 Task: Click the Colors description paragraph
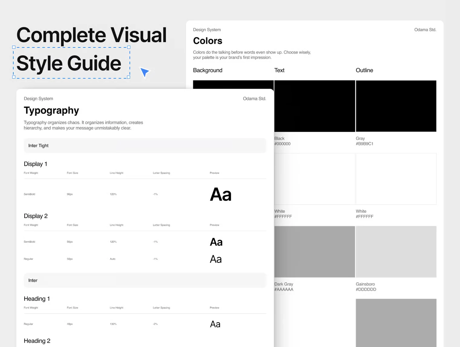point(252,55)
